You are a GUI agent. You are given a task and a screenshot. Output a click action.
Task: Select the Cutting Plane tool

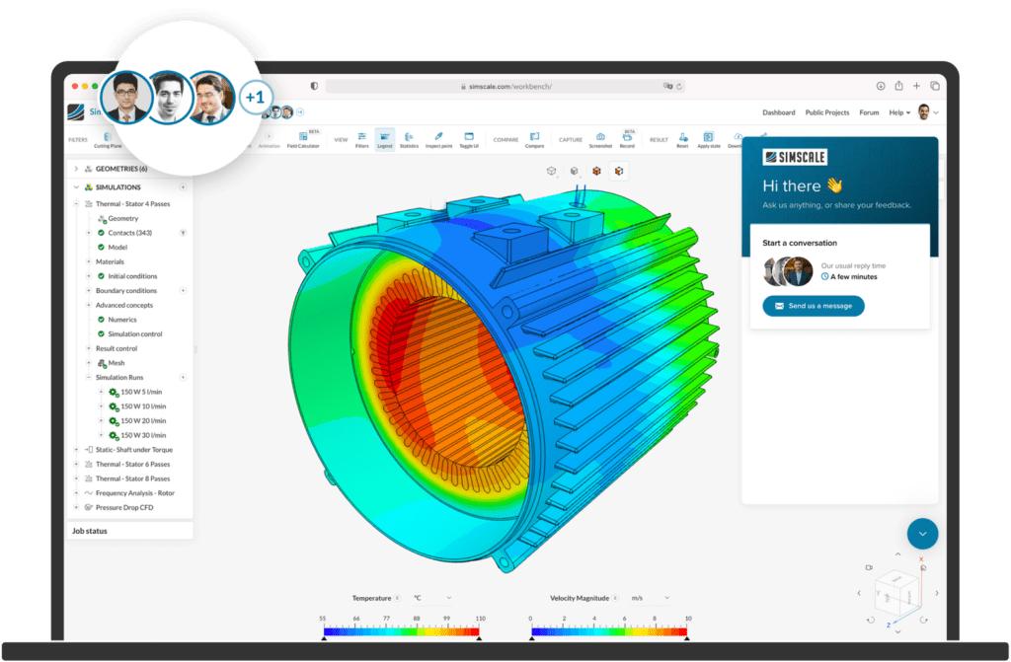pyautogui.click(x=108, y=138)
